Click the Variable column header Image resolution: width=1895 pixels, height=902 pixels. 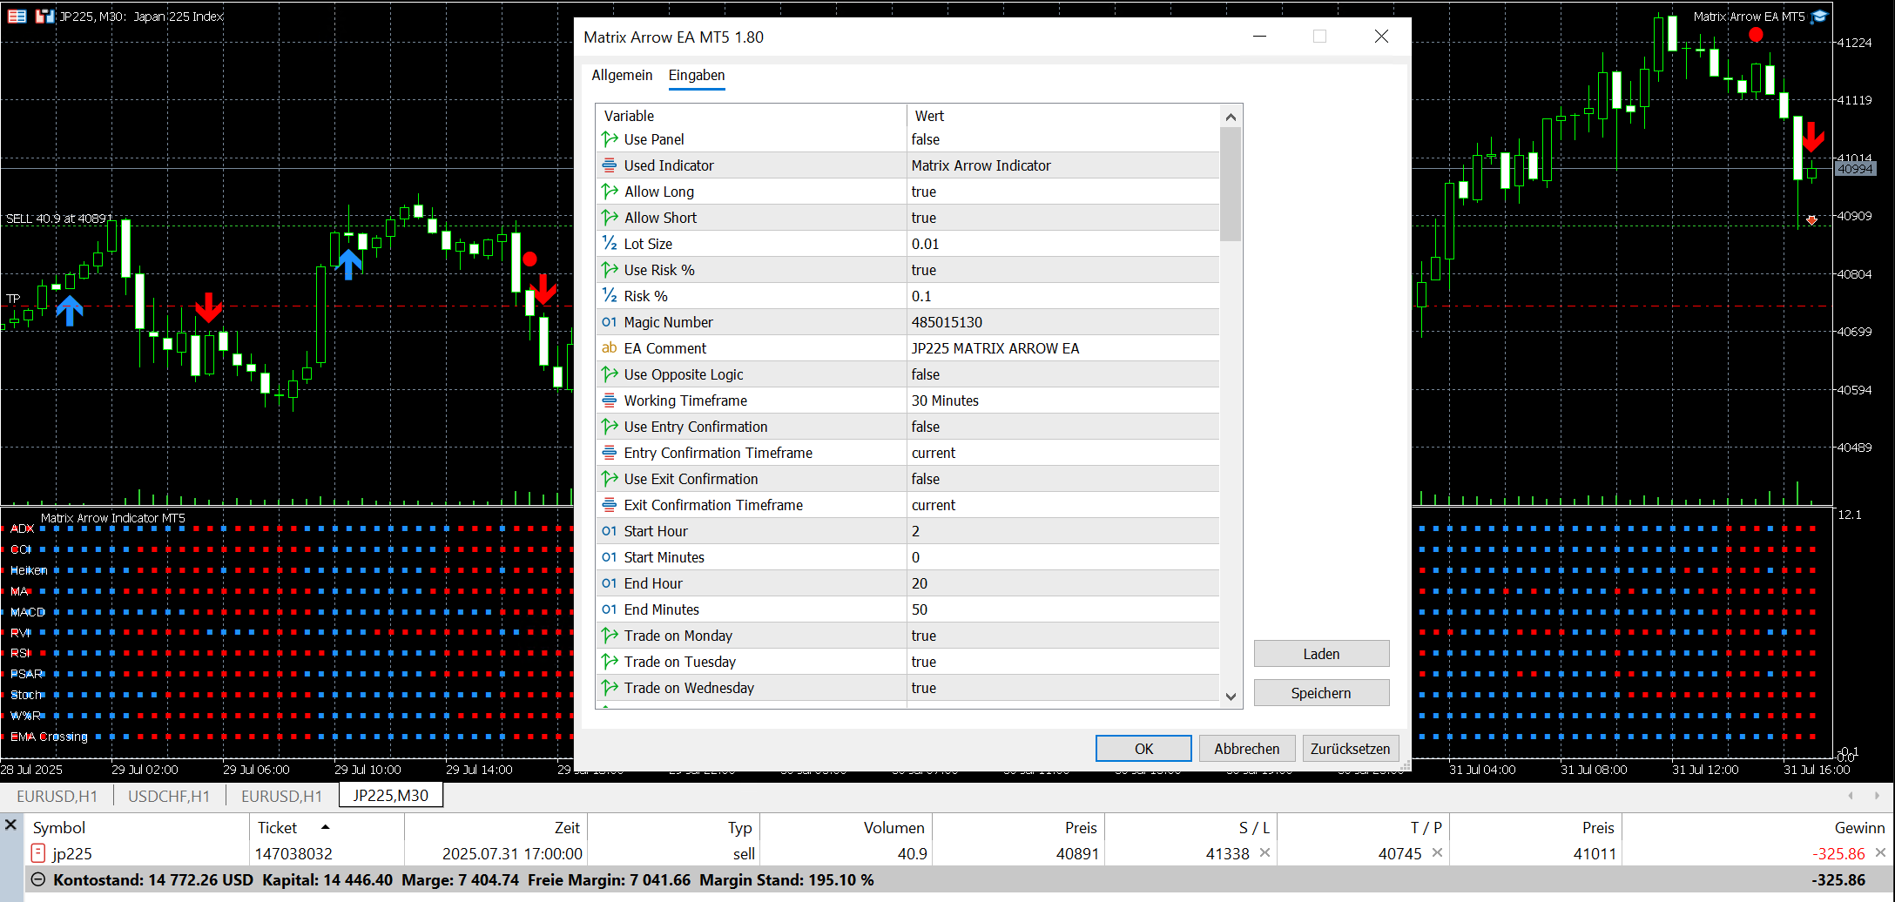(751, 116)
